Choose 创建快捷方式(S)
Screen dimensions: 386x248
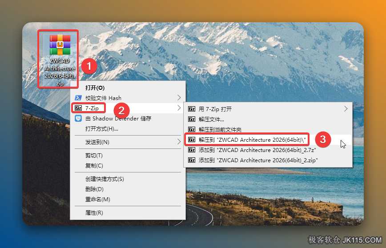tap(128, 179)
